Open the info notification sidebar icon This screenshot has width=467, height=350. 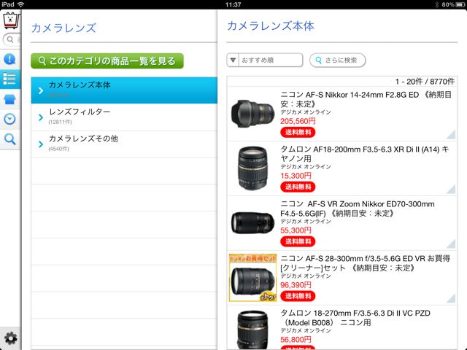coord(9,59)
